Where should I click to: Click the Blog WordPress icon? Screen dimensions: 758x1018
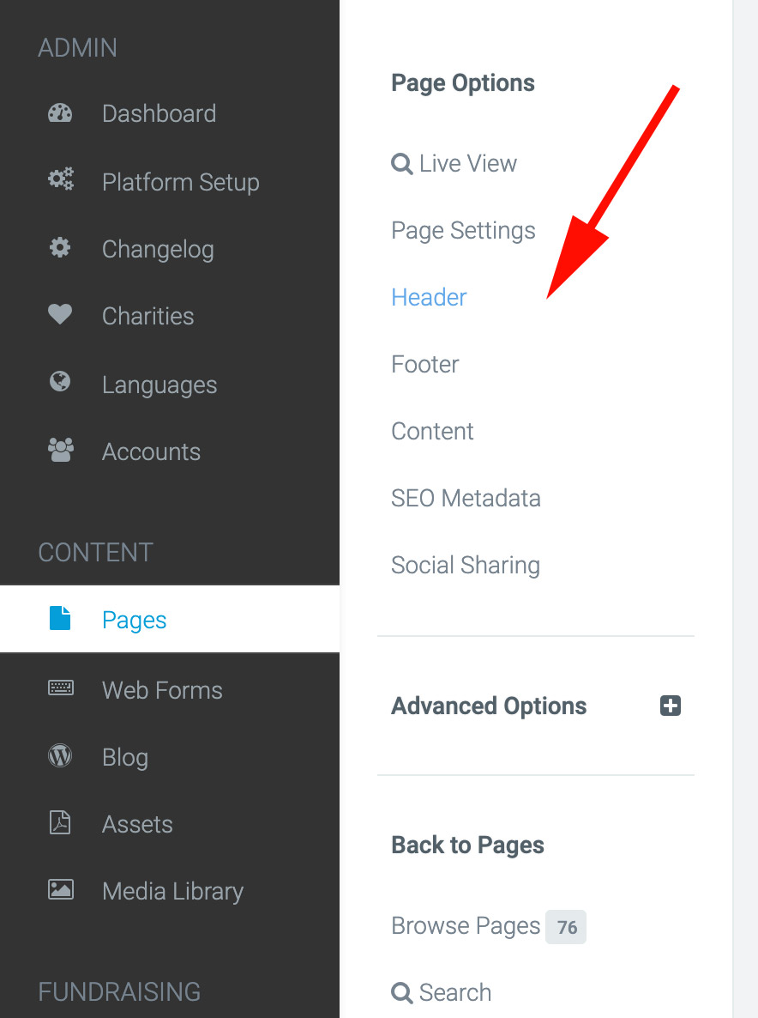(x=60, y=755)
